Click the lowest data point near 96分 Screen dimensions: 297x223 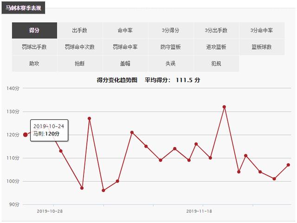(x=103, y=190)
